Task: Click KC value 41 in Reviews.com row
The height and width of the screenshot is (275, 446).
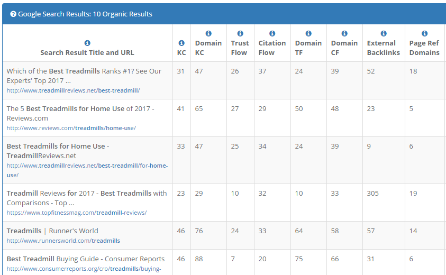Action: point(180,108)
